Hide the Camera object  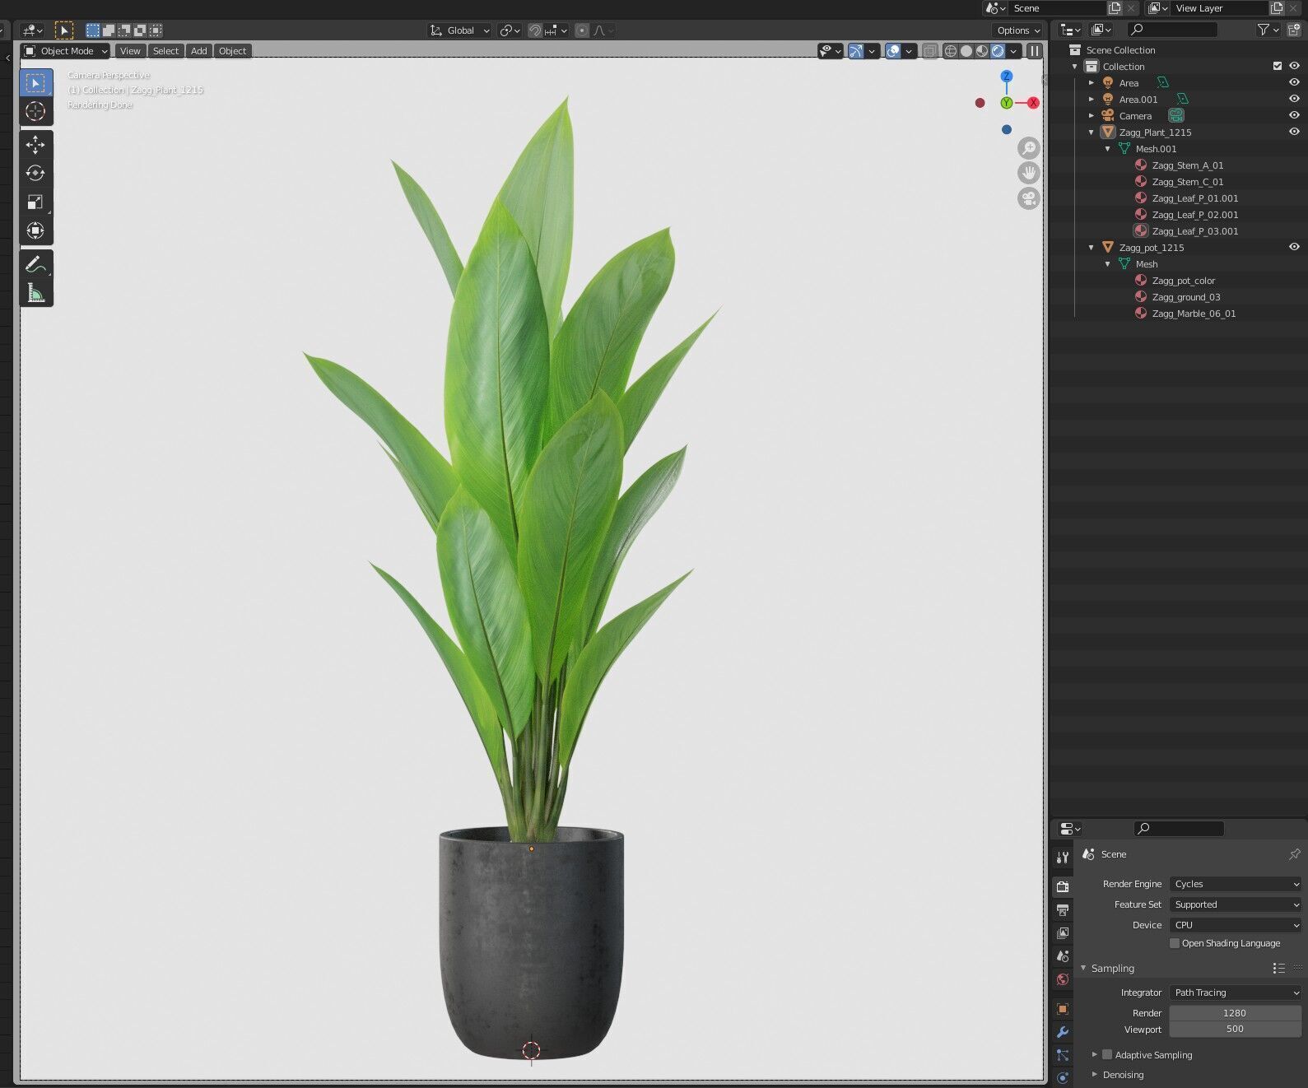1294,115
